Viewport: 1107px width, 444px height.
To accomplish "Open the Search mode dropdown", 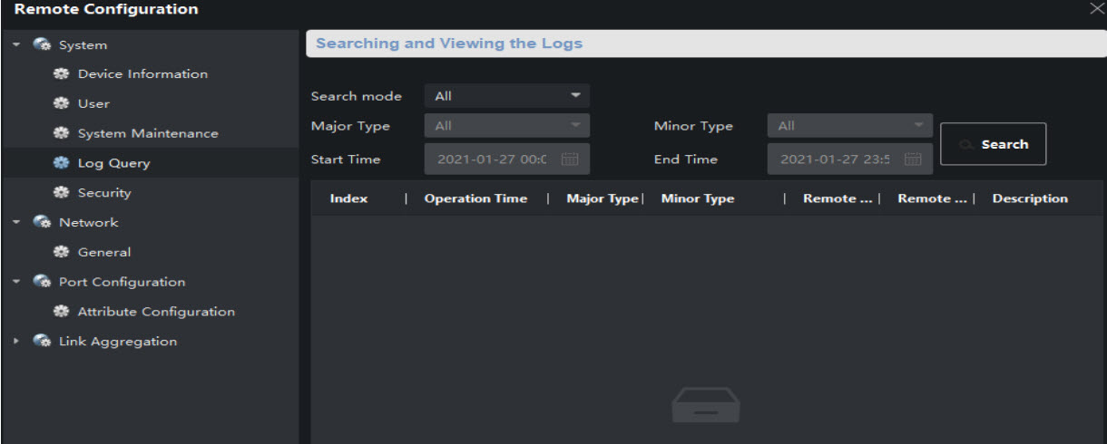I will coord(506,96).
